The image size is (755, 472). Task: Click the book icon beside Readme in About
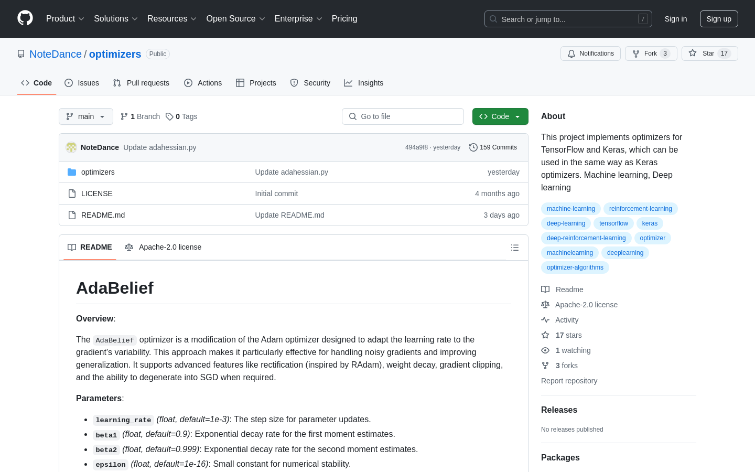[545, 289]
